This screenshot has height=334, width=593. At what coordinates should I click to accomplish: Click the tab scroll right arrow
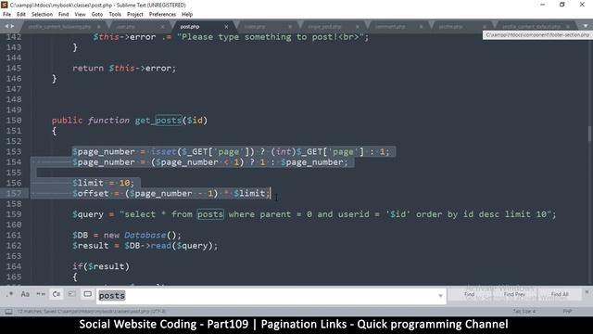(x=12, y=26)
